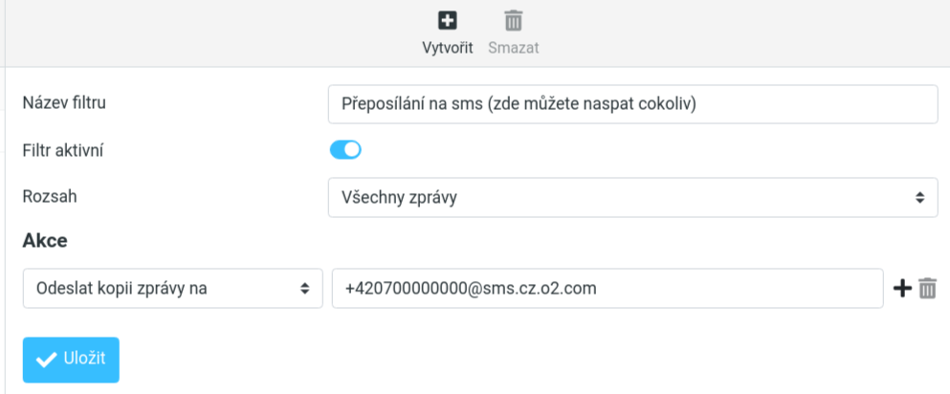Add another action row with plus icon

click(x=901, y=288)
